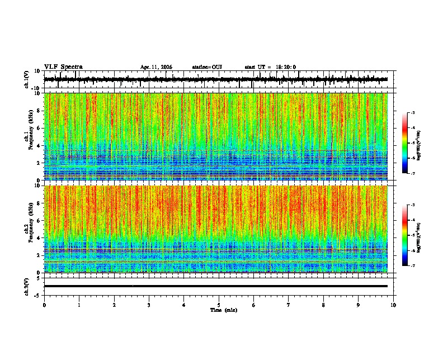The height and width of the screenshot is (342, 443).
Task: Click the 'start UT = 18:20:0' header text
Action: [x=270, y=67]
